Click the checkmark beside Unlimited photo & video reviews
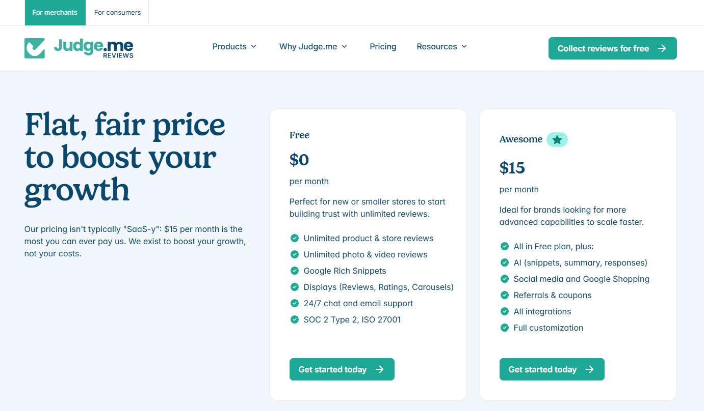 295,254
